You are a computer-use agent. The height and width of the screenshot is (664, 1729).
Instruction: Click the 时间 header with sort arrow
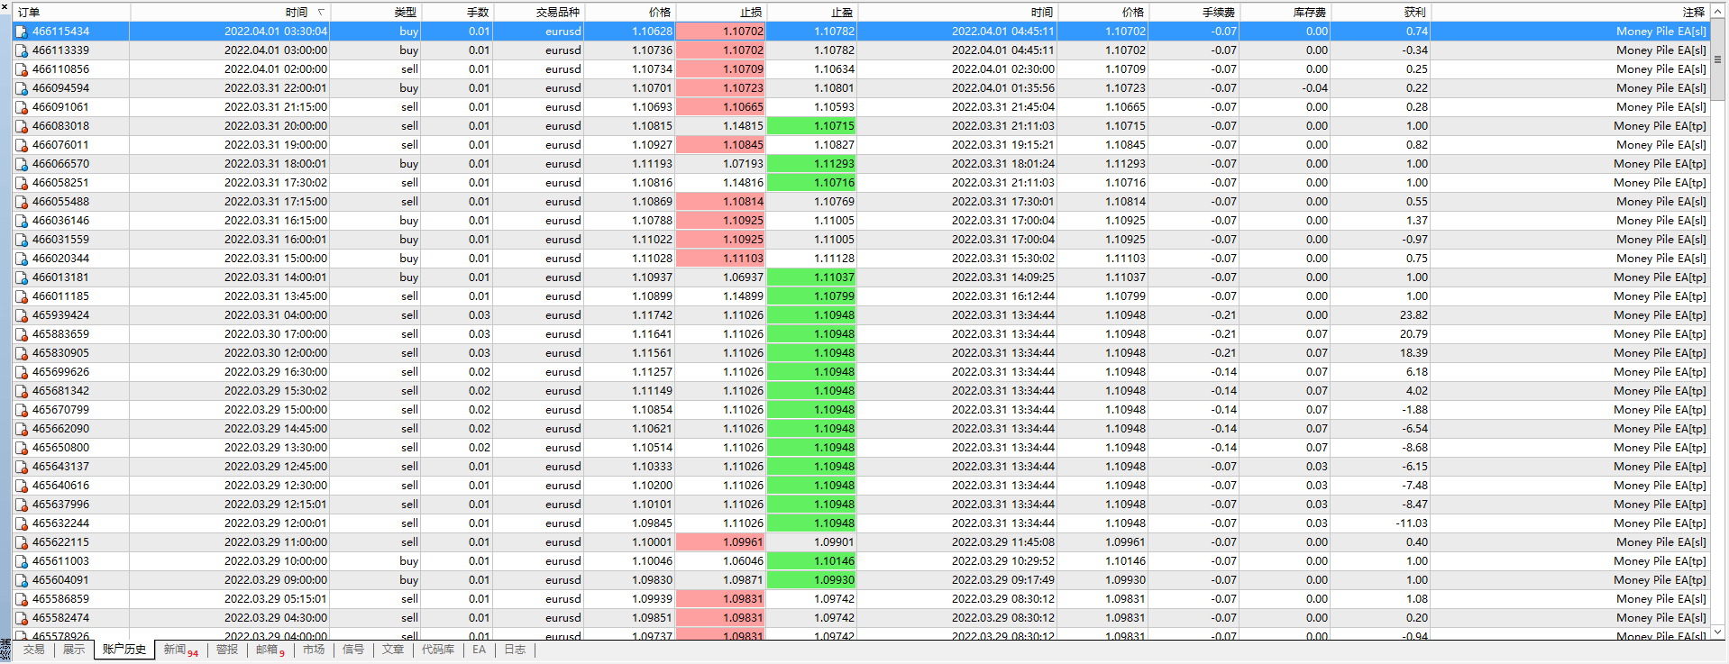tap(231, 13)
